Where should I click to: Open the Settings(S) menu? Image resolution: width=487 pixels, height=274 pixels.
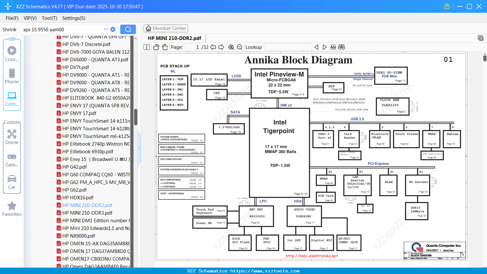74,18
